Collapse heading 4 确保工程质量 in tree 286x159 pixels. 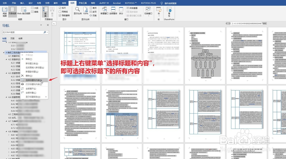point(4,52)
